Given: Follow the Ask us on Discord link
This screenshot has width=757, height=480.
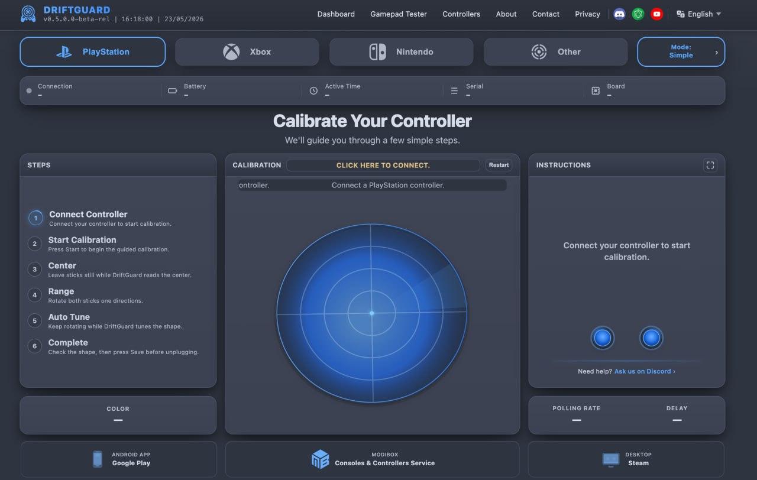Looking at the screenshot, I should click(x=645, y=371).
